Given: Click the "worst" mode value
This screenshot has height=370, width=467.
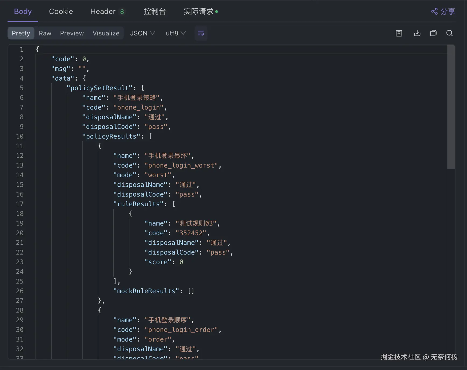Looking at the screenshot, I should pos(158,175).
